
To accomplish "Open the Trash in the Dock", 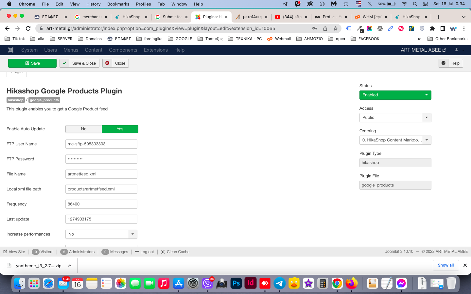I will pyautogui.click(x=451, y=283).
